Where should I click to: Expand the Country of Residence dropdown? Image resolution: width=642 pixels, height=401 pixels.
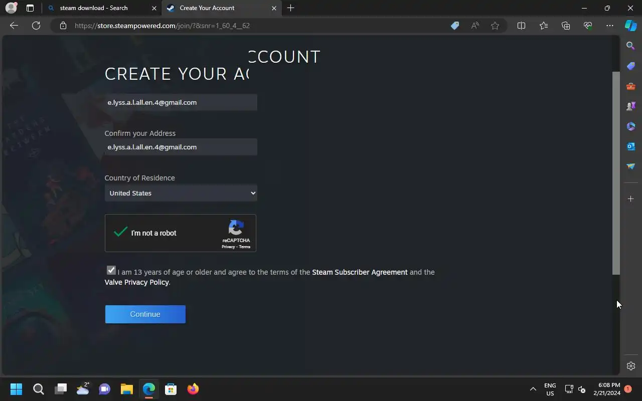[181, 193]
